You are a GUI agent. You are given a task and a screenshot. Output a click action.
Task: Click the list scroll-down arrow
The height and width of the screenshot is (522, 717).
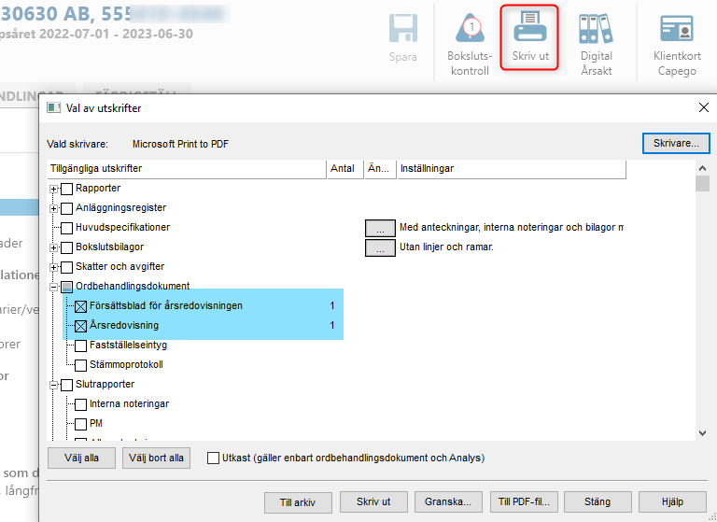coord(702,432)
